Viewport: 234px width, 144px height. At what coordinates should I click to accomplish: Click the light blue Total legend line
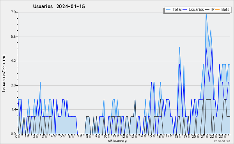click(168, 10)
